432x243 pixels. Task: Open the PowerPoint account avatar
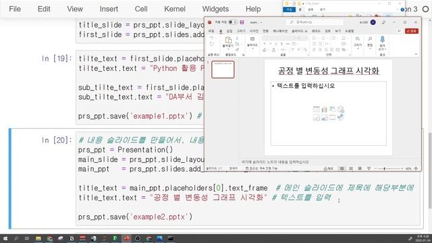coord(373,22)
